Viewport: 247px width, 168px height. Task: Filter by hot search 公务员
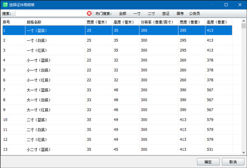195,14
